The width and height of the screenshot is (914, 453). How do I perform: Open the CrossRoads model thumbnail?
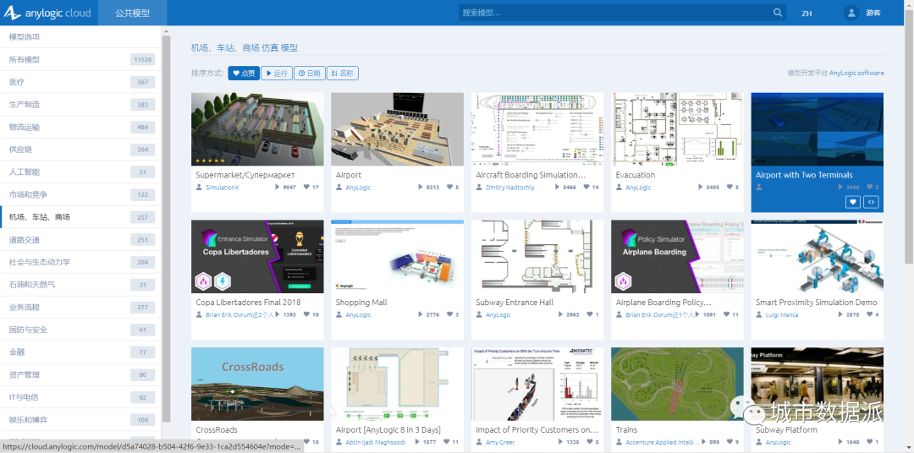coord(257,385)
